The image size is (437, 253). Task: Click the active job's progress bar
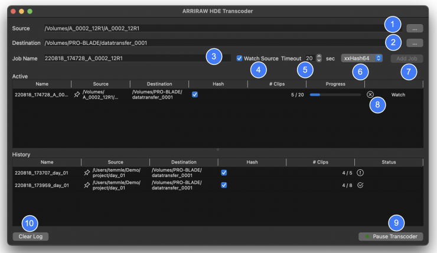pos(335,94)
